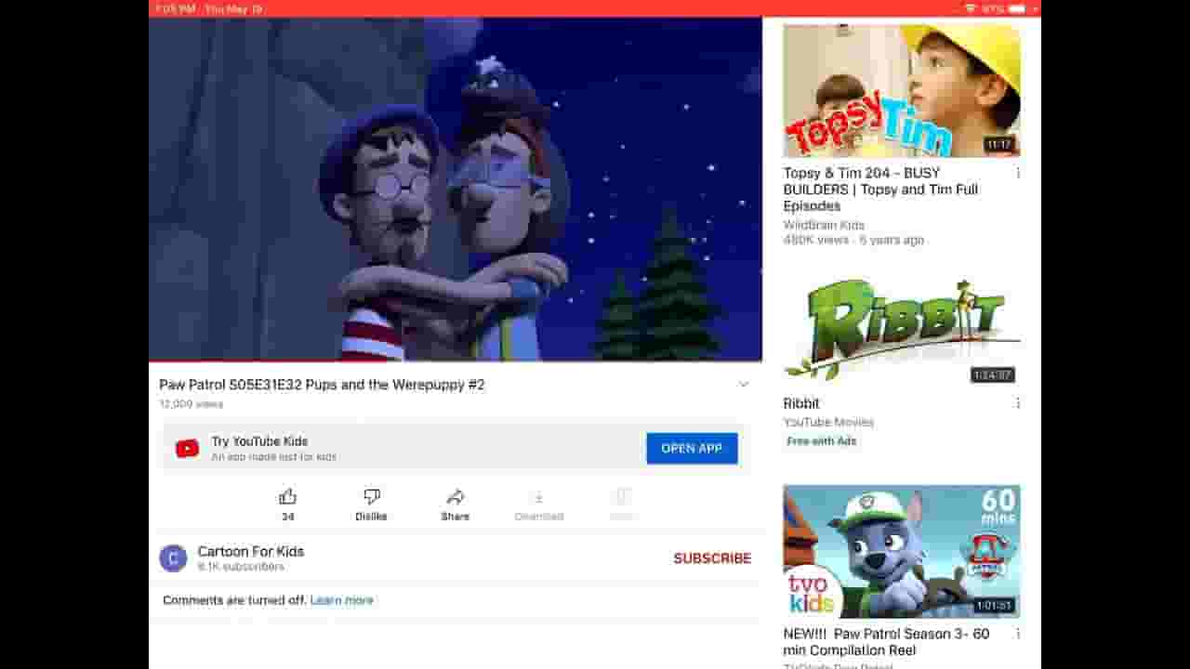Click 'An app made just for kids' text
Viewport: 1190px width, 669px height.
click(x=273, y=457)
